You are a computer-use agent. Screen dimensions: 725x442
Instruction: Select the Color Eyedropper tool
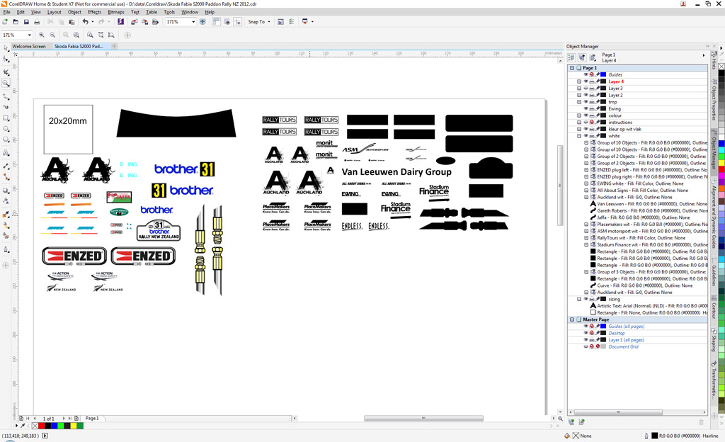click(x=6, y=215)
